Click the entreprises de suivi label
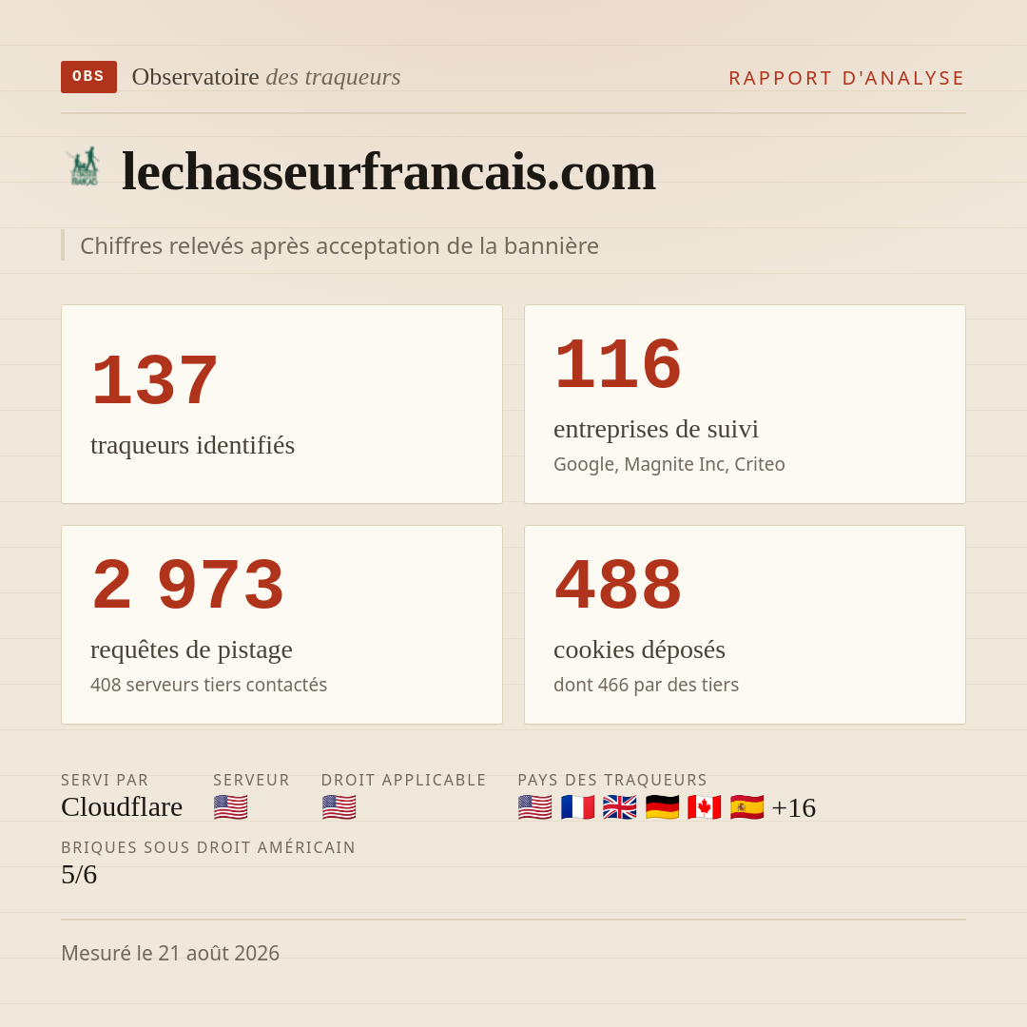1027x1027 pixels. click(x=655, y=429)
